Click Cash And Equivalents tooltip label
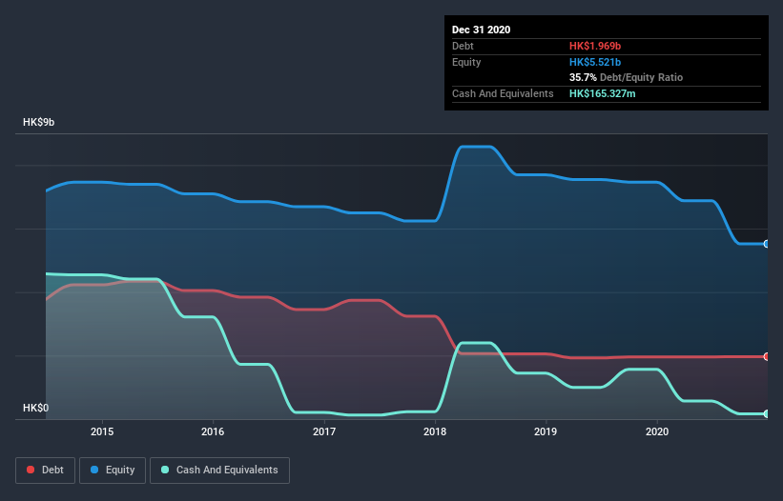The width and height of the screenshot is (783, 501). pos(503,93)
